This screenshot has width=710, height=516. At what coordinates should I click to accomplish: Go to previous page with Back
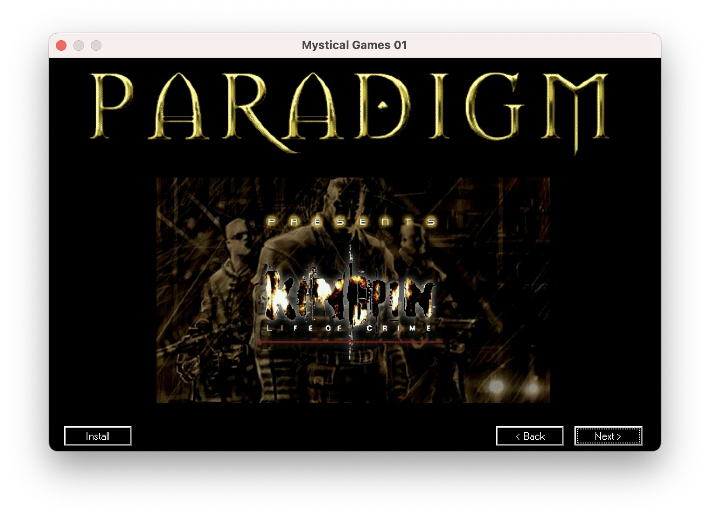(x=529, y=436)
